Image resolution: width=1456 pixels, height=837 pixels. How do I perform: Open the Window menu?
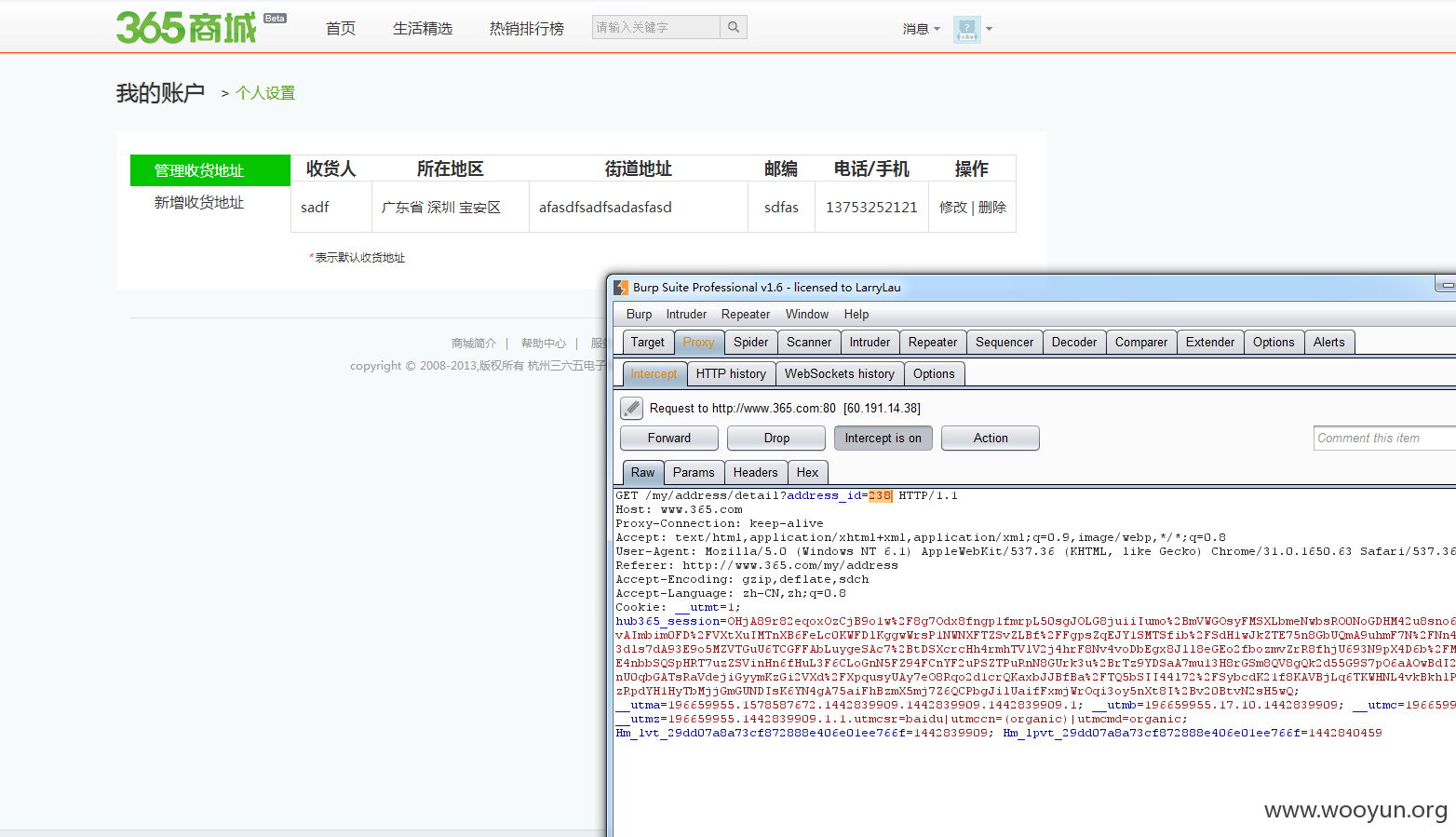pos(807,315)
